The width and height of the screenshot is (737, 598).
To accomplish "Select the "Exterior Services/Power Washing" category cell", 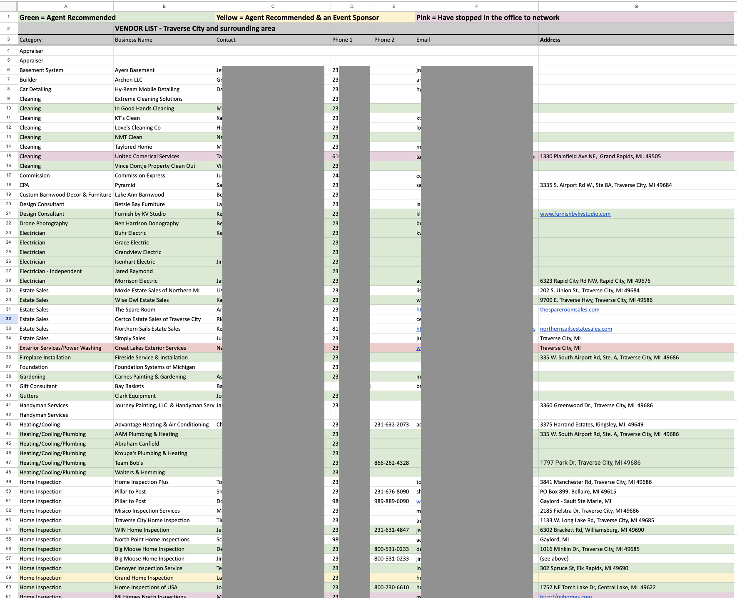I will (x=66, y=348).
